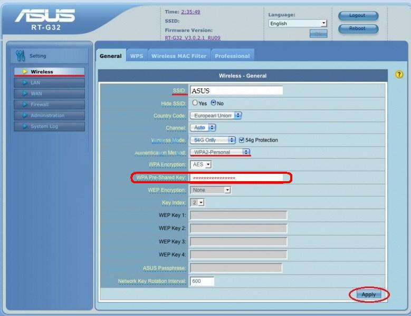Click the Country Code label
411x316 pixels.
pos(169,116)
